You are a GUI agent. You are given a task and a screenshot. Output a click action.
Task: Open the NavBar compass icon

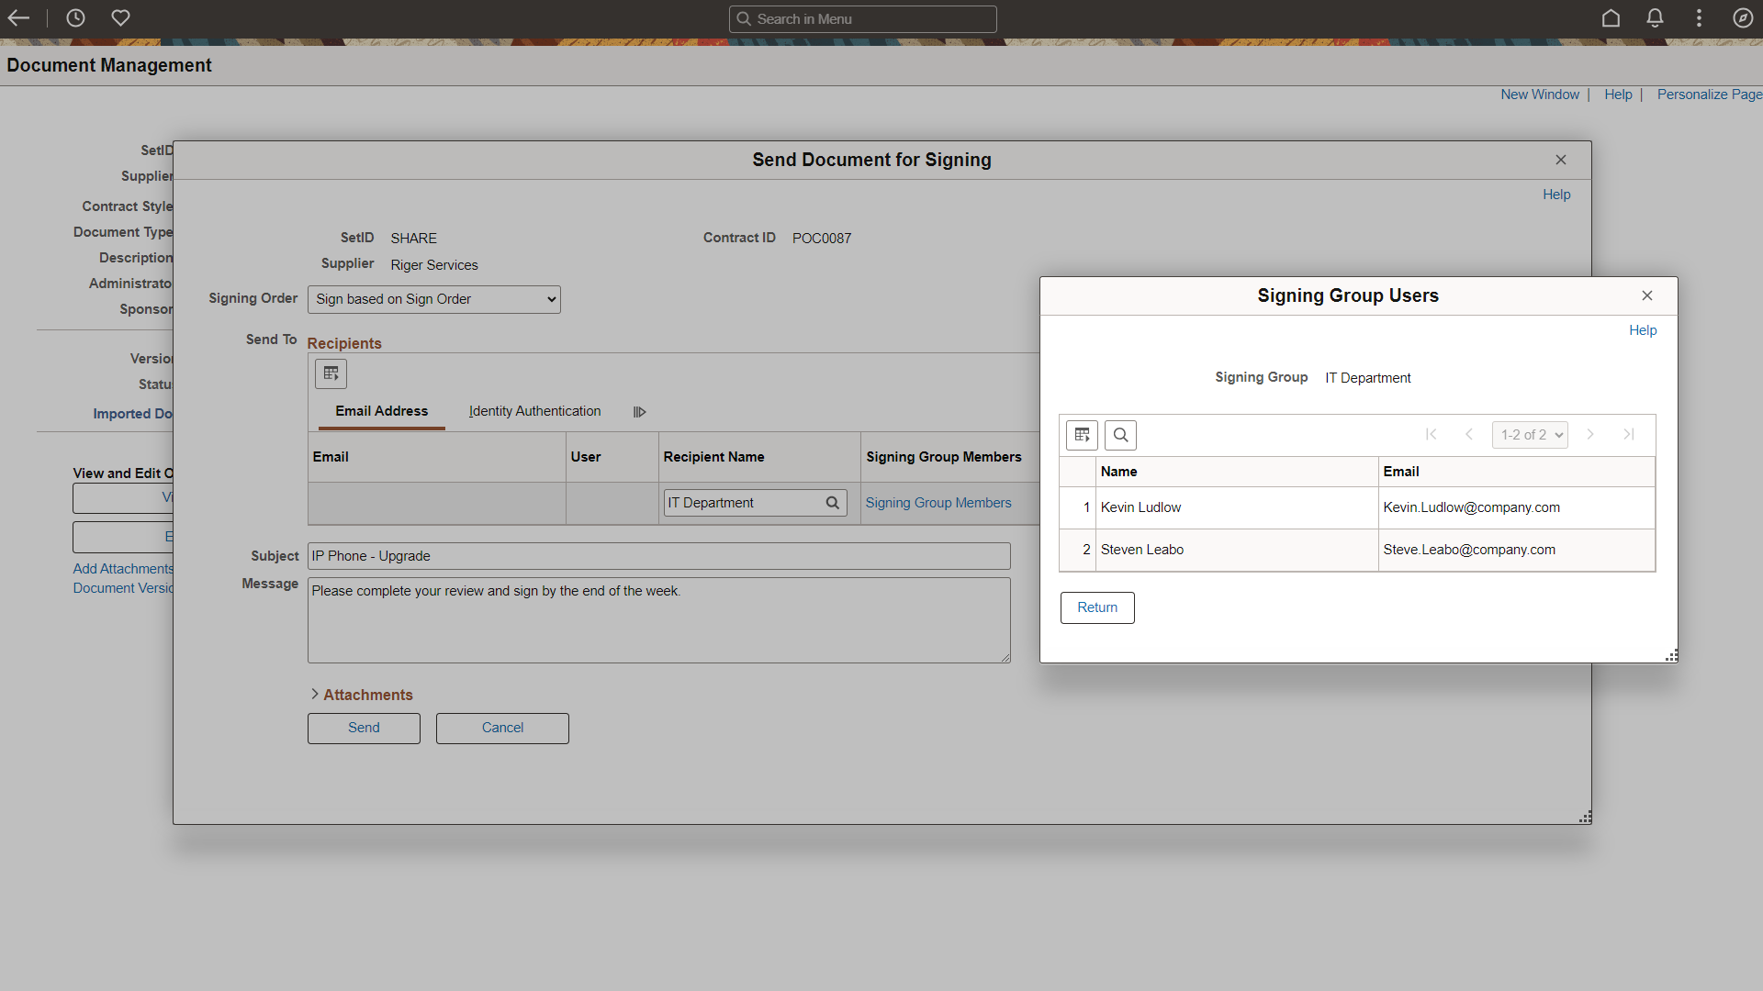(x=1743, y=18)
